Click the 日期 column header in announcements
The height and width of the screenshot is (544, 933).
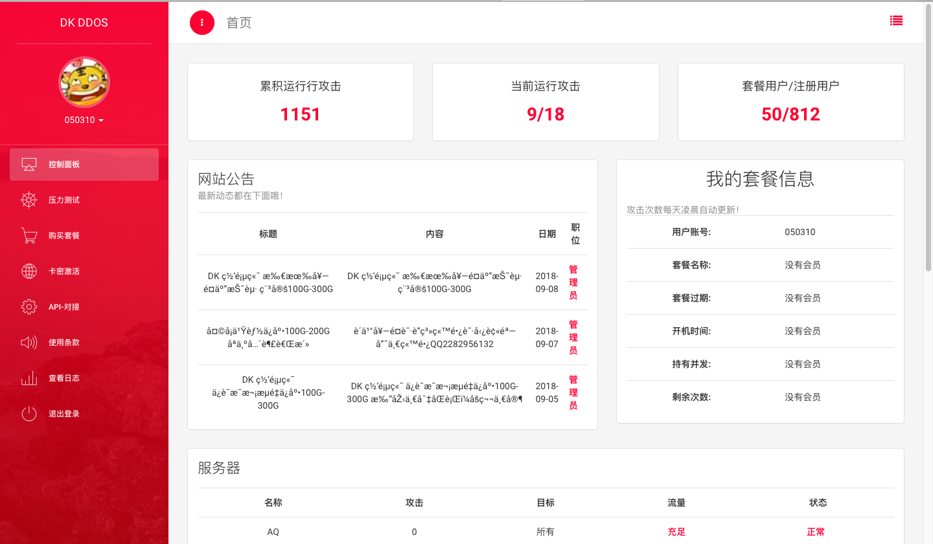coord(547,234)
